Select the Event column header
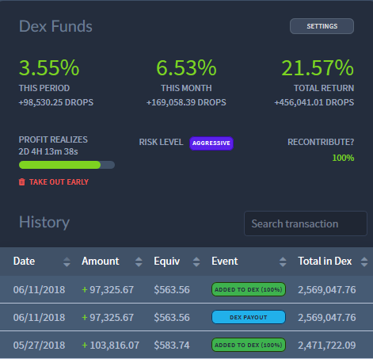Viewport: 373px width, 359px height. pyautogui.click(x=225, y=262)
